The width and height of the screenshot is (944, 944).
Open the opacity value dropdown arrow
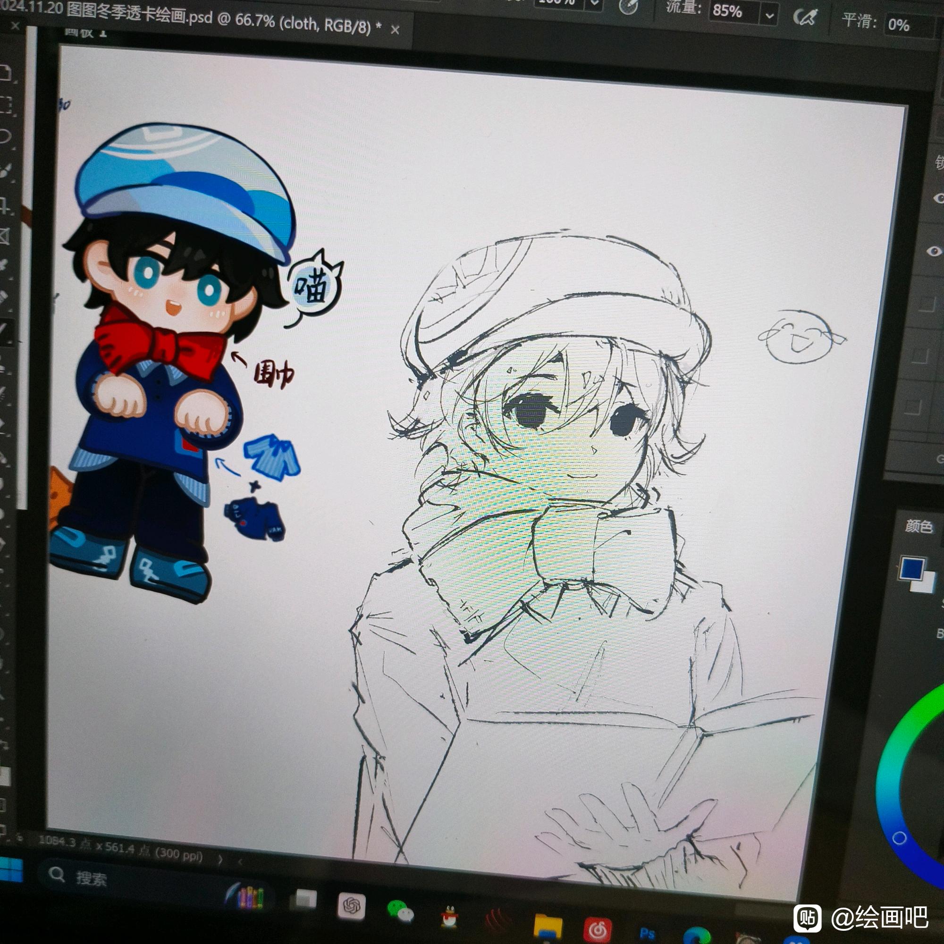(595, 4)
